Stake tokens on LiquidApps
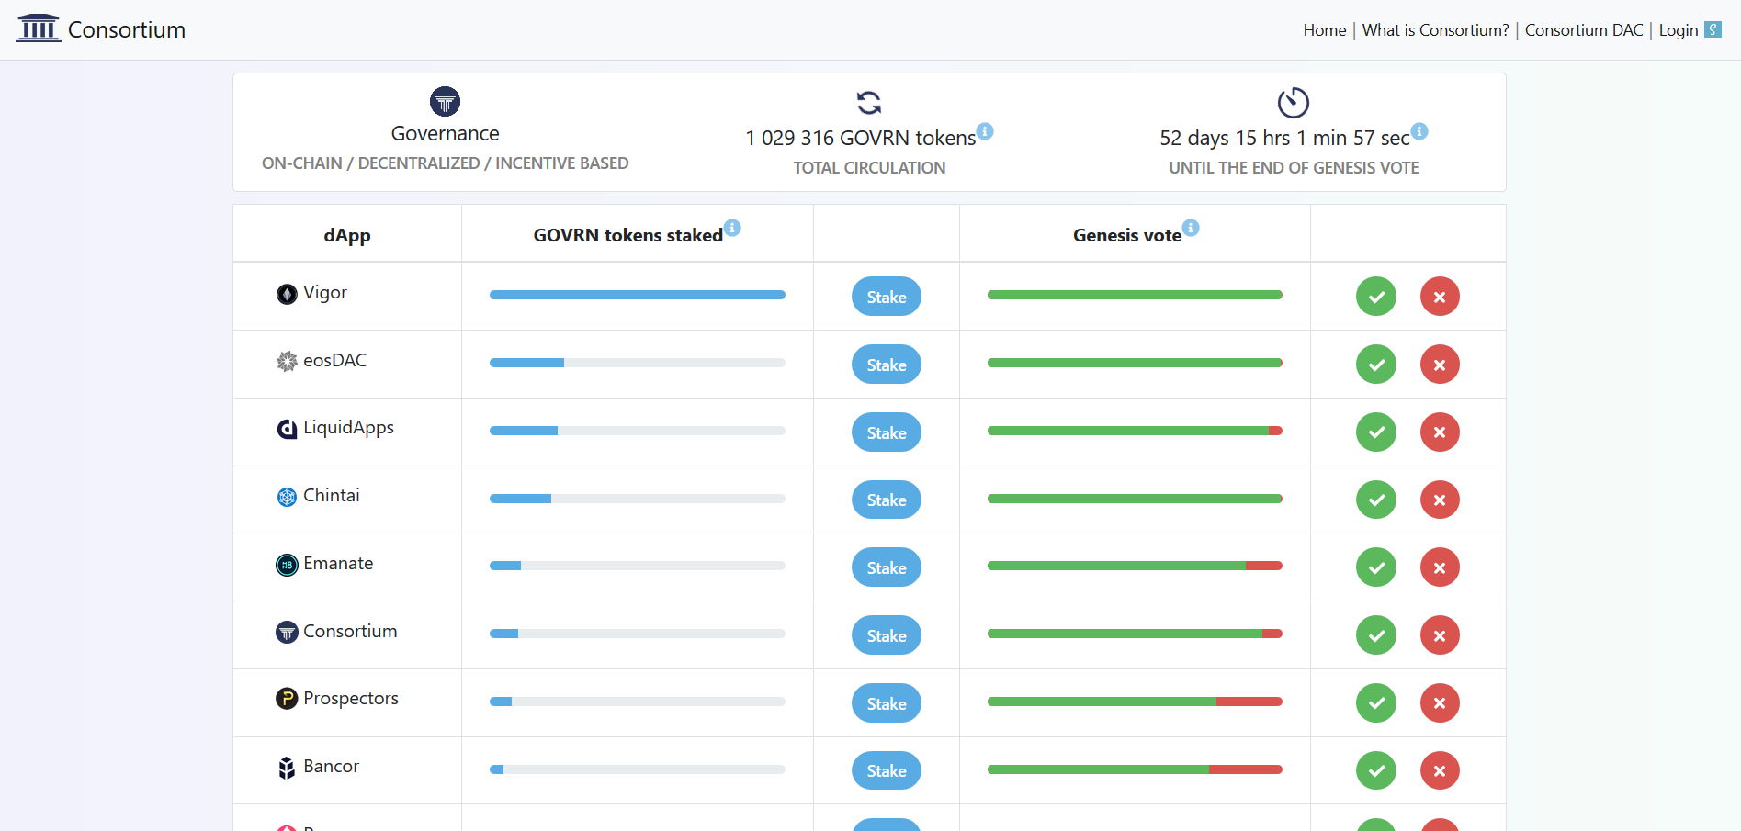Image resolution: width=1741 pixels, height=831 pixels. coord(887,432)
